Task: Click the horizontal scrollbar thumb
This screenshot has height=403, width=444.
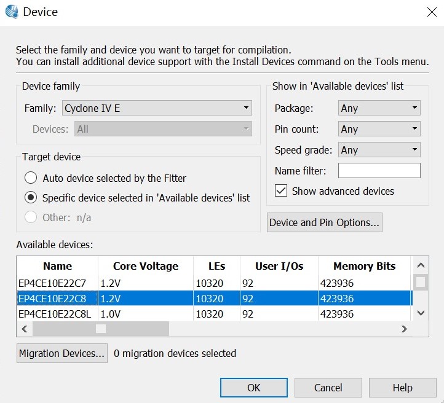Action: click(x=101, y=329)
